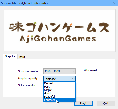
Task: Click the AjiGohanGames logo banner
Action: tap(59, 30)
